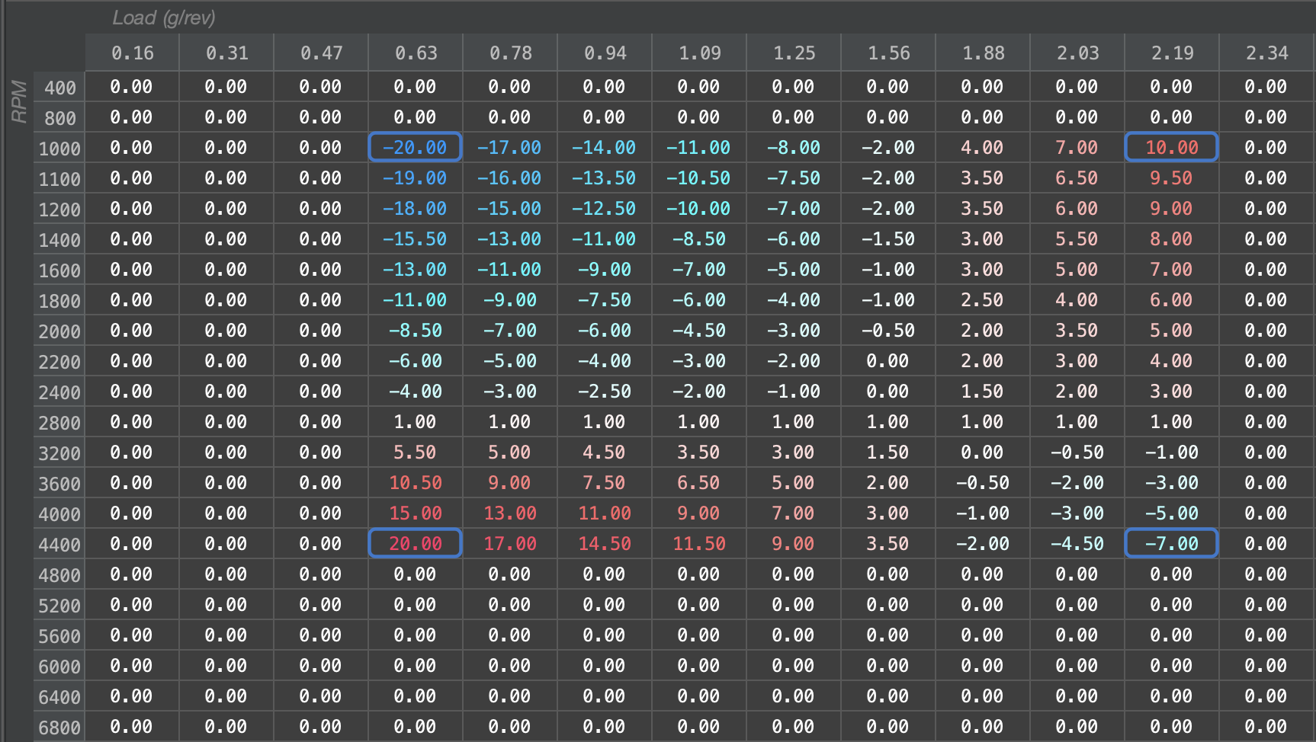This screenshot has height=742, width=1316.
Task: Select the 0.63 load column header
Action: [416, 53]
